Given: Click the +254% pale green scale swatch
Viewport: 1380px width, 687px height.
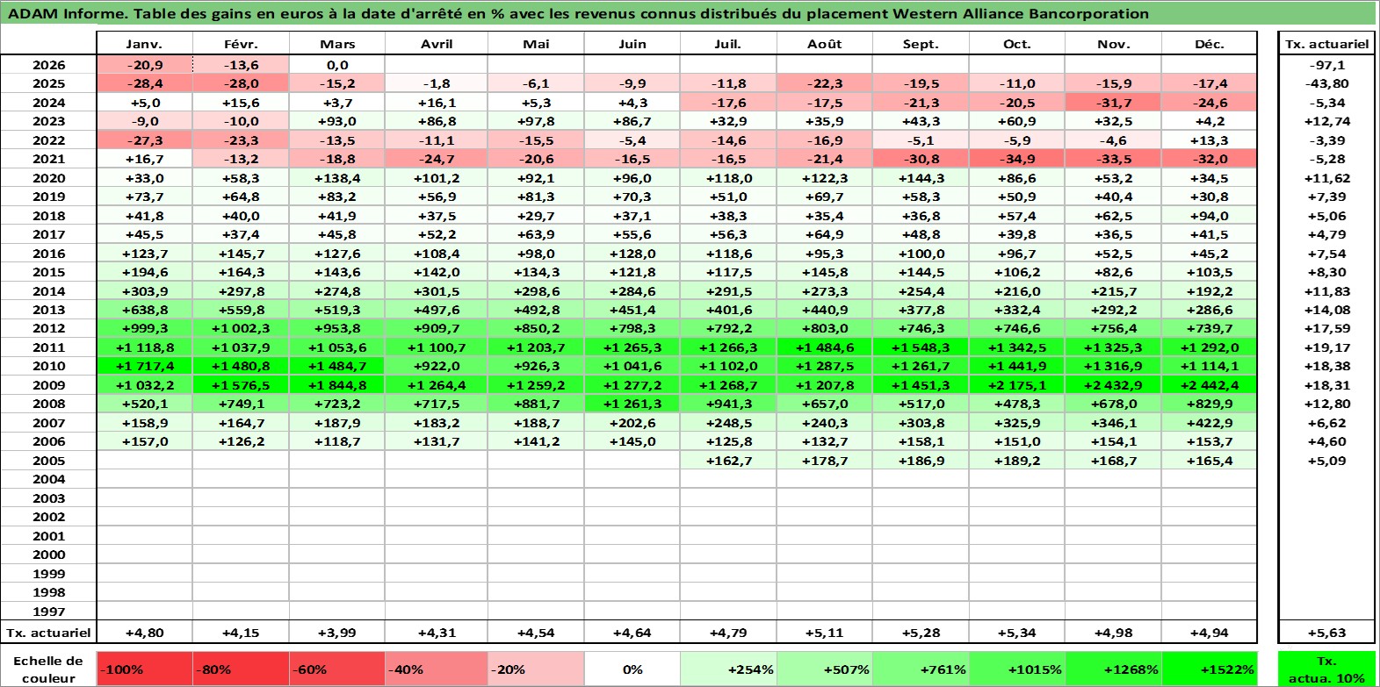Looking at the screenshot, I should click(728, 669).
